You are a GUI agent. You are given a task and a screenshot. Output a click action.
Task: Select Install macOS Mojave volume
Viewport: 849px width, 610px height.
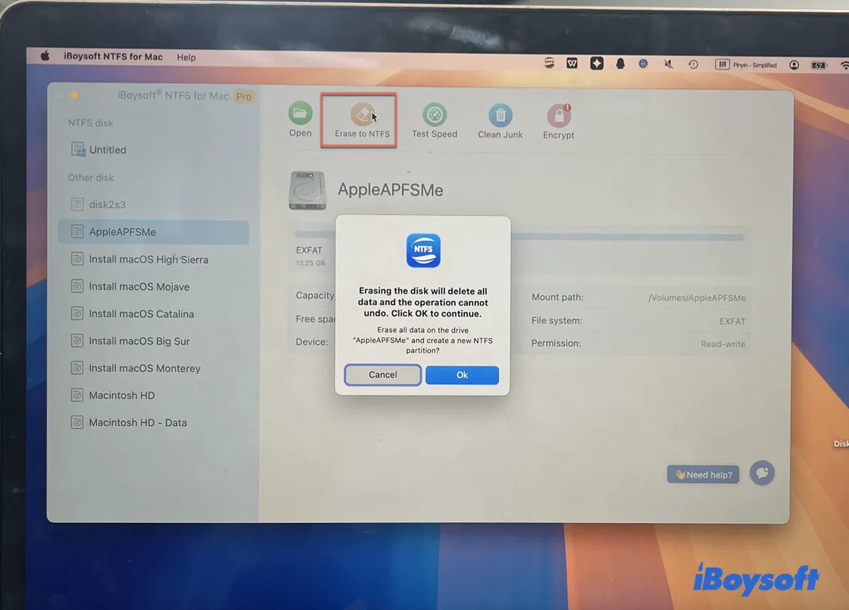154,287
